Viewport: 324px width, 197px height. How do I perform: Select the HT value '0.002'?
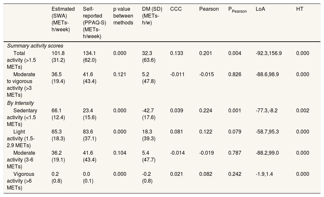302,111
